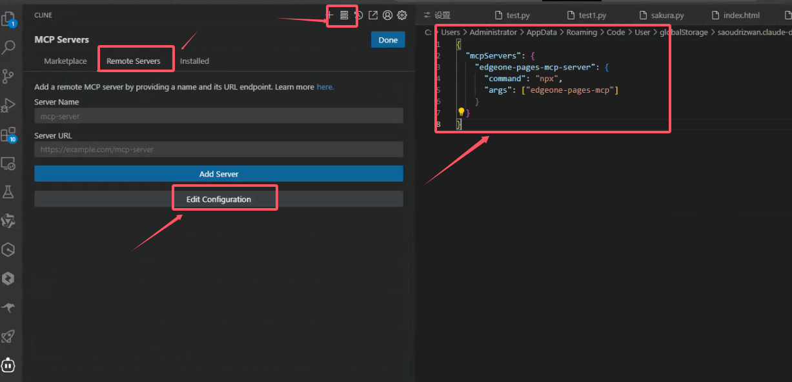792x382 pixels.
Task: Select saoudrizwan.claude-d breadcrumb segment
Action: [x=754, y=32]
